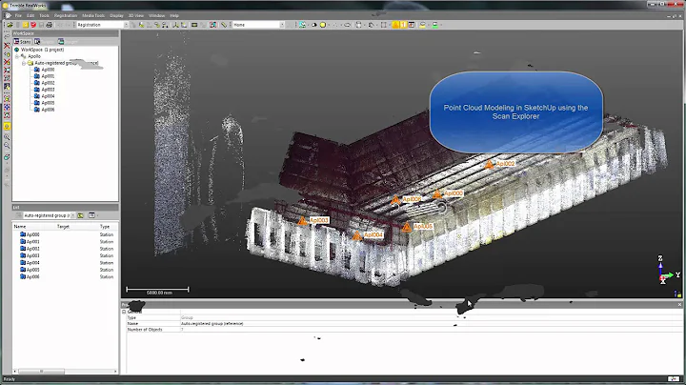686x385 pixels.
Task: Select the Apl000 row in List panel
Action: pyautogui.click(x=65, y=234)
